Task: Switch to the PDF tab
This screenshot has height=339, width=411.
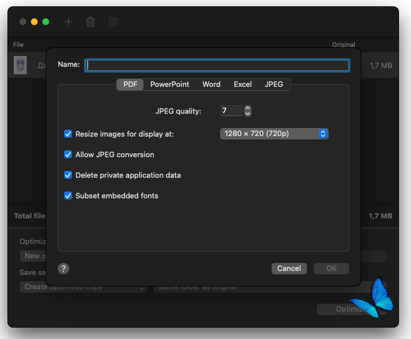Action: pos(130,85)
